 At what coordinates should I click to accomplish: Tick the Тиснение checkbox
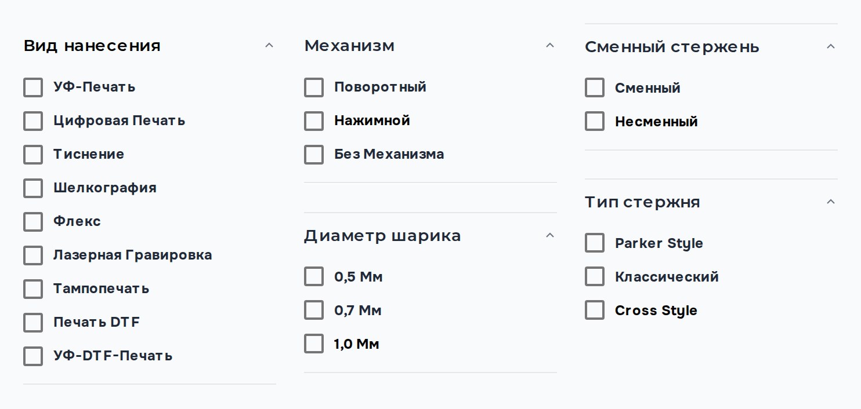tap(33, 155)
